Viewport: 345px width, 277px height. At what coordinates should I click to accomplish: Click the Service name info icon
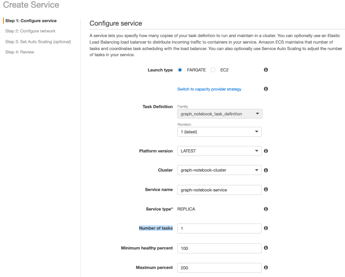pyautogui.click(x=266, y=190)
